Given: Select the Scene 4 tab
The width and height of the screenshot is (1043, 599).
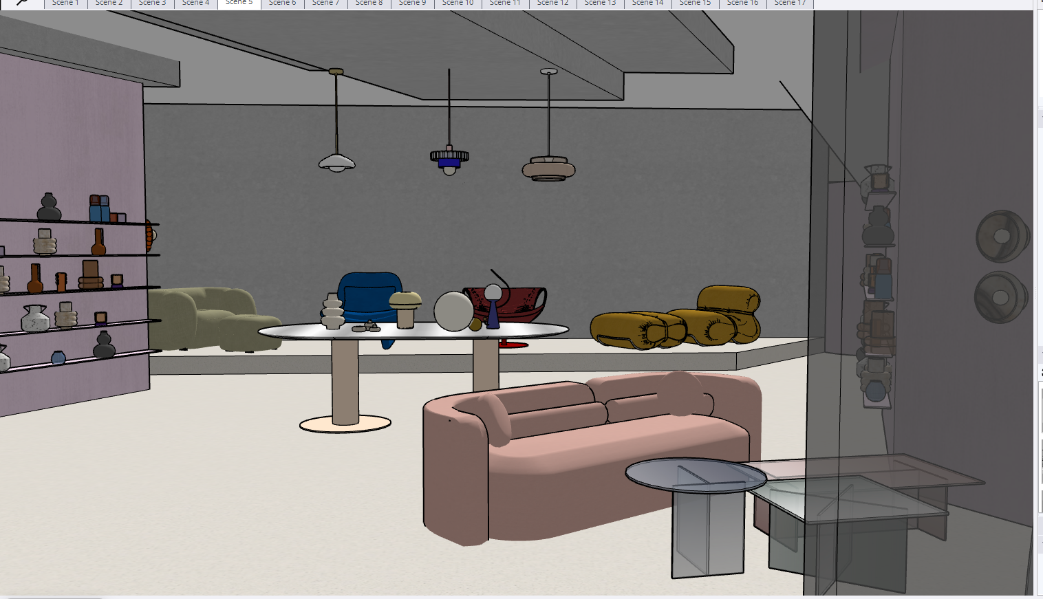Looking at the screenshot, I should pyautogui.click(x=195, y=3).
